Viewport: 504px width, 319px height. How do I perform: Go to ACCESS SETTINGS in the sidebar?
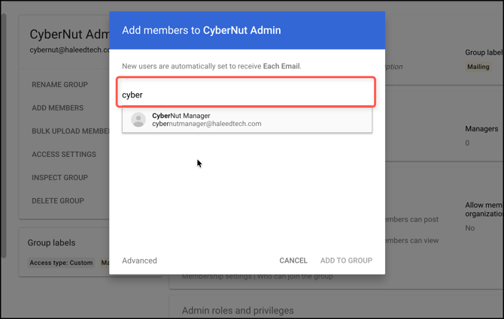[x=64, y=155]
